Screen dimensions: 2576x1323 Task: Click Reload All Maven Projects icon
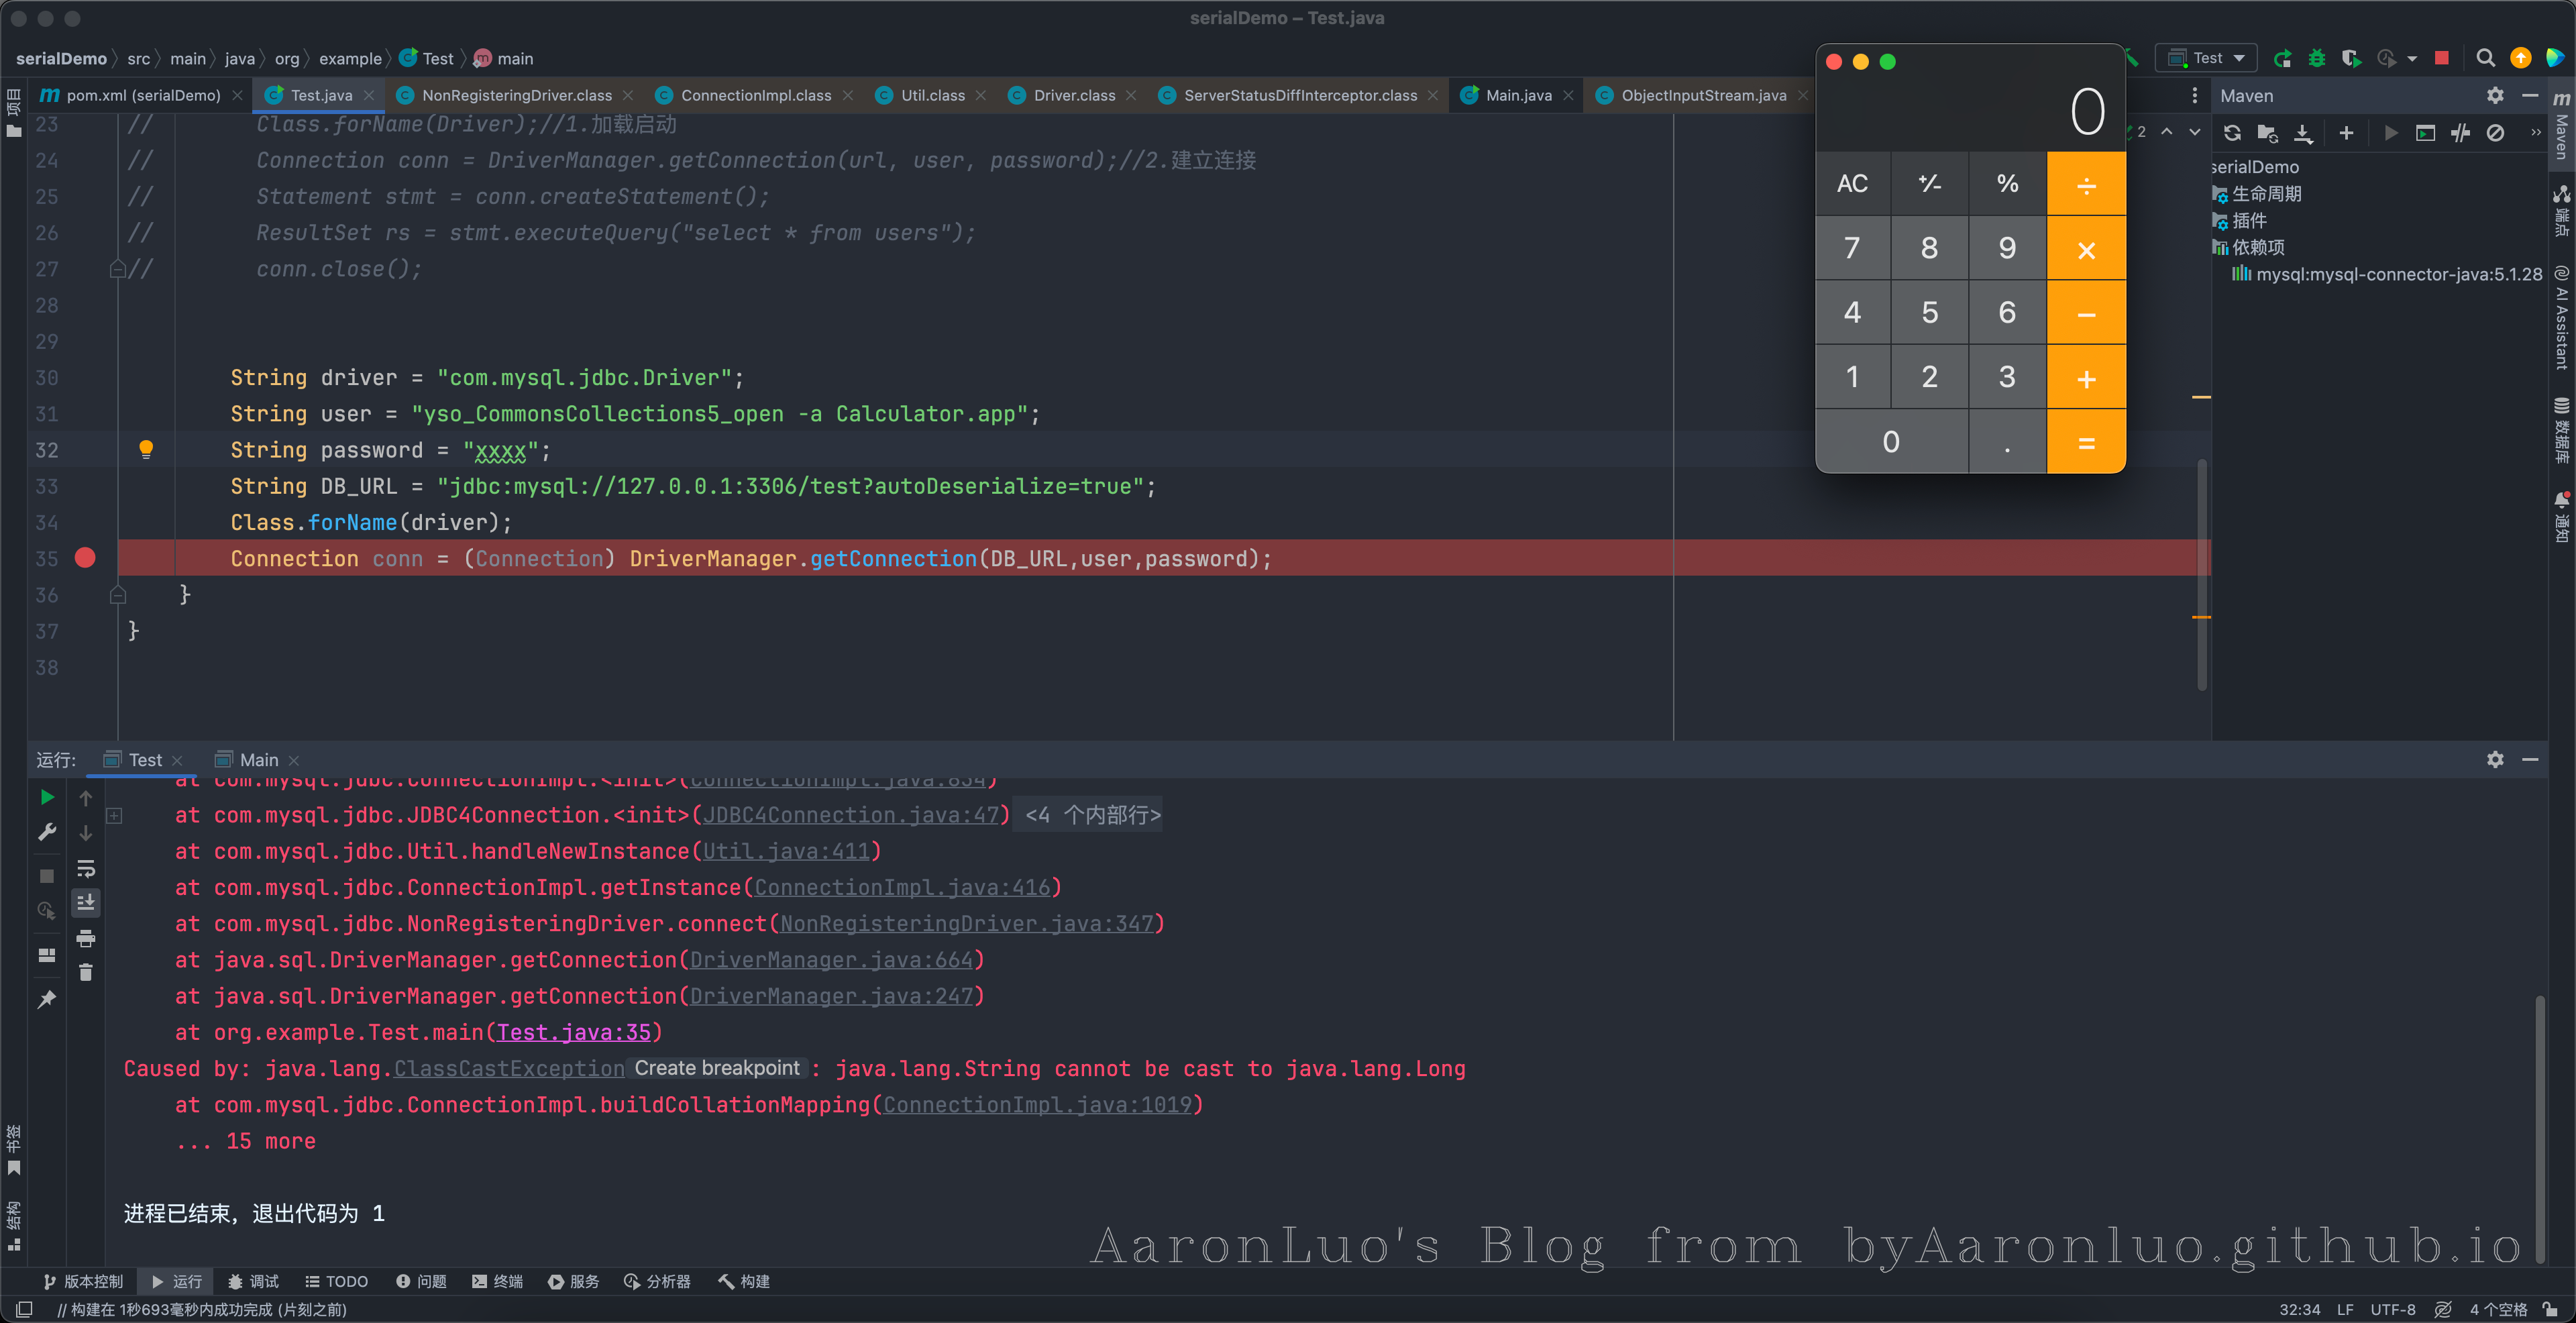(x=2232, y=133)
